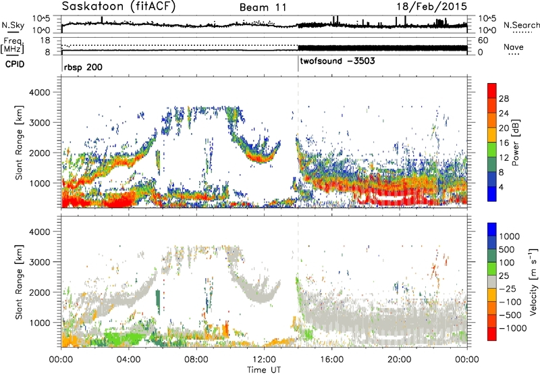Click the 'Beam 11' label
The image size is (540, 374).
[x=263, y=7]
